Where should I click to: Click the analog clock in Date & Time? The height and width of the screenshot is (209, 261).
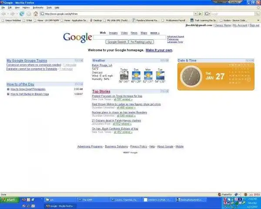[x=191, y=76]
